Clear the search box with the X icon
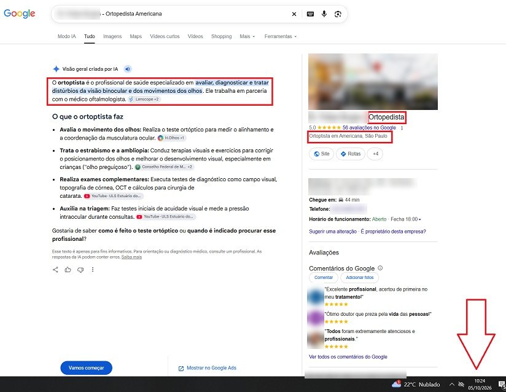The image size is (506, 392). pyautogui.click(x=294, y=14)
